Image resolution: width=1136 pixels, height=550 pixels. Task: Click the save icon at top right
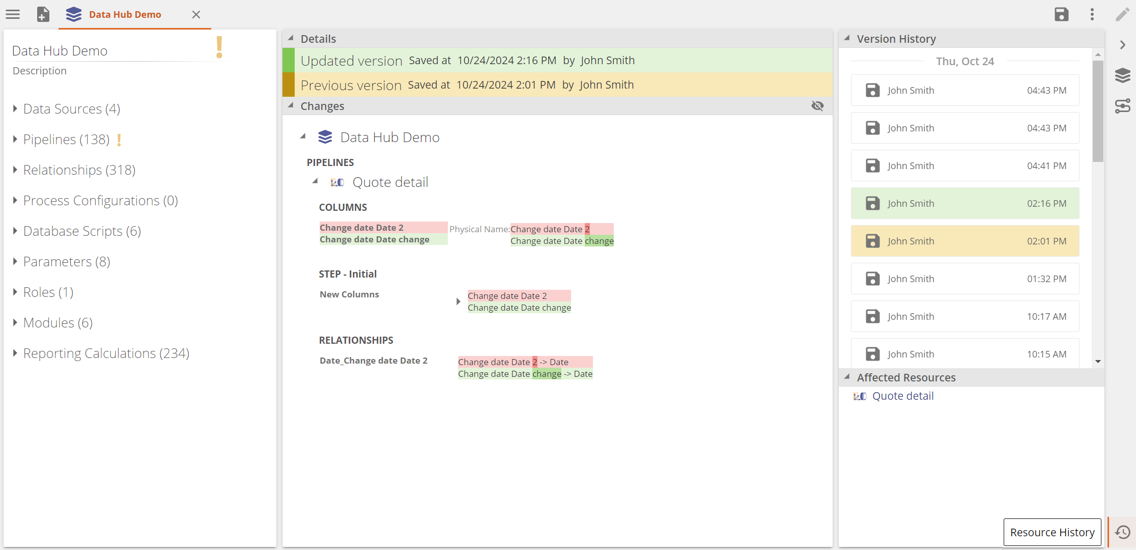(x=1061, y=14)
